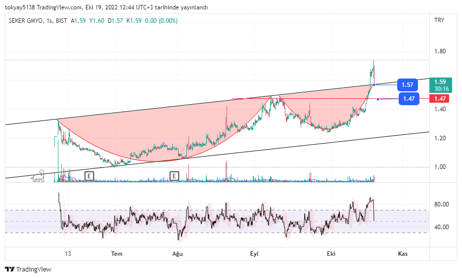Click the Ağu month label on time axis

(178, 254)
